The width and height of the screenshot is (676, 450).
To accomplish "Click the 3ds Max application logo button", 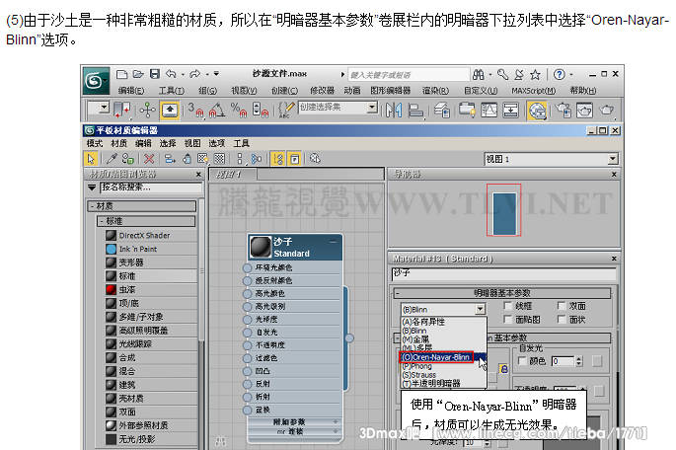I will (x=96, y=76).
